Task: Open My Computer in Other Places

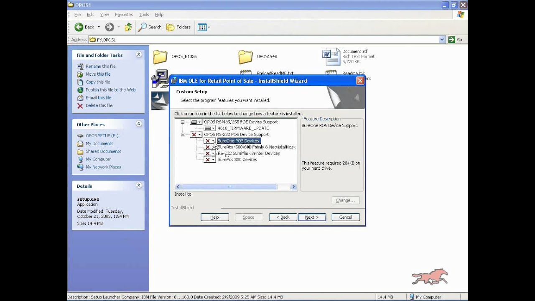Action: coord(98,159)
